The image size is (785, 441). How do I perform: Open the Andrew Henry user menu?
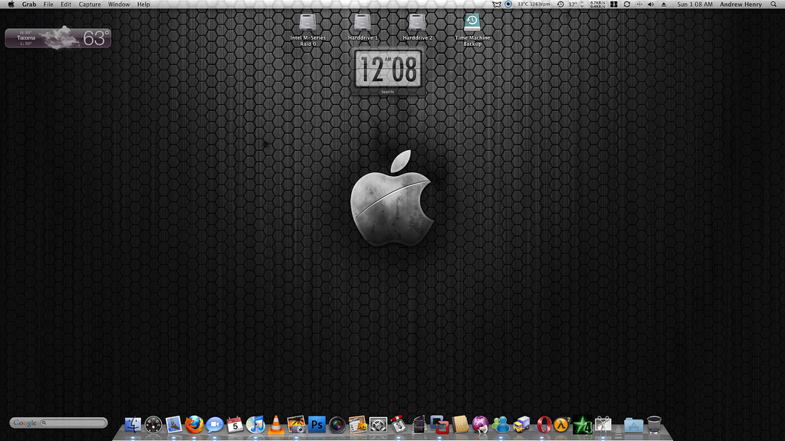pyautogui.click(x=741, y=4)
